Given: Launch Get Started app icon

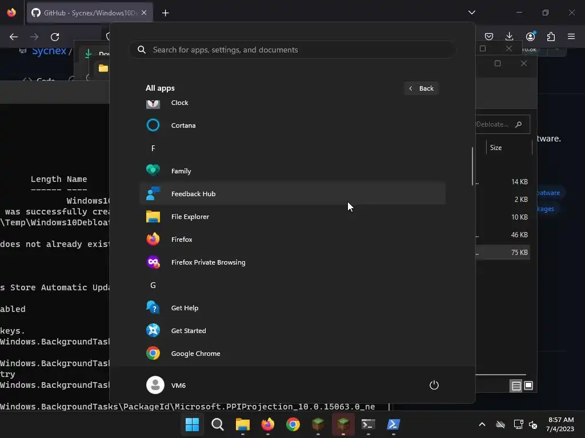Looking at the screenshot, I should [153, 330].
